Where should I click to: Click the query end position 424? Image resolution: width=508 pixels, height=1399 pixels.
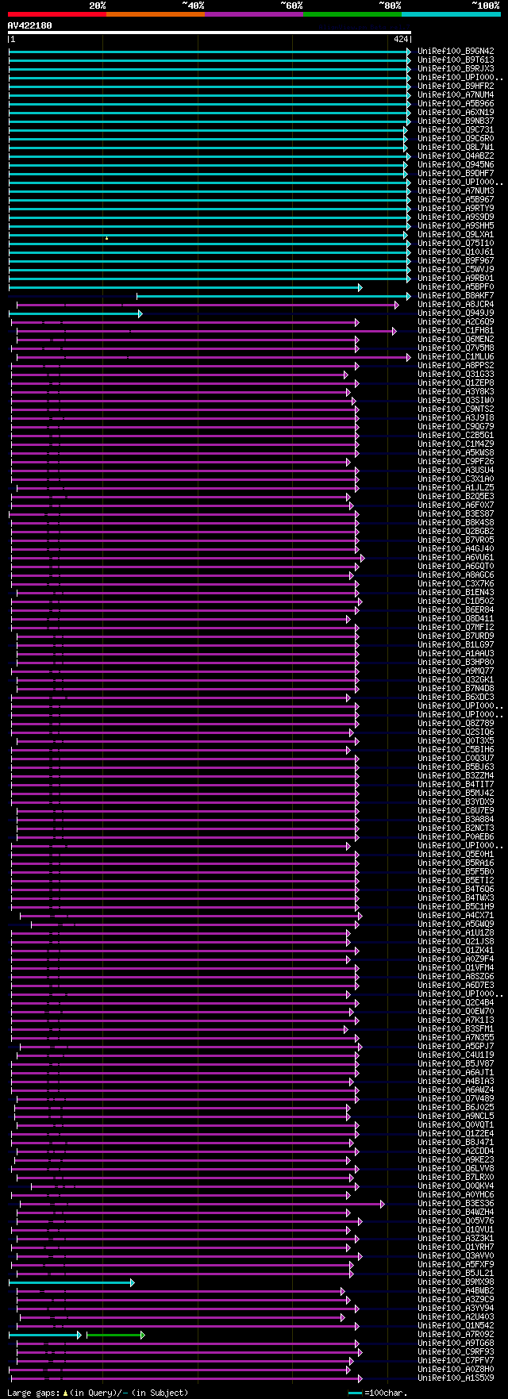click(400, 39)
